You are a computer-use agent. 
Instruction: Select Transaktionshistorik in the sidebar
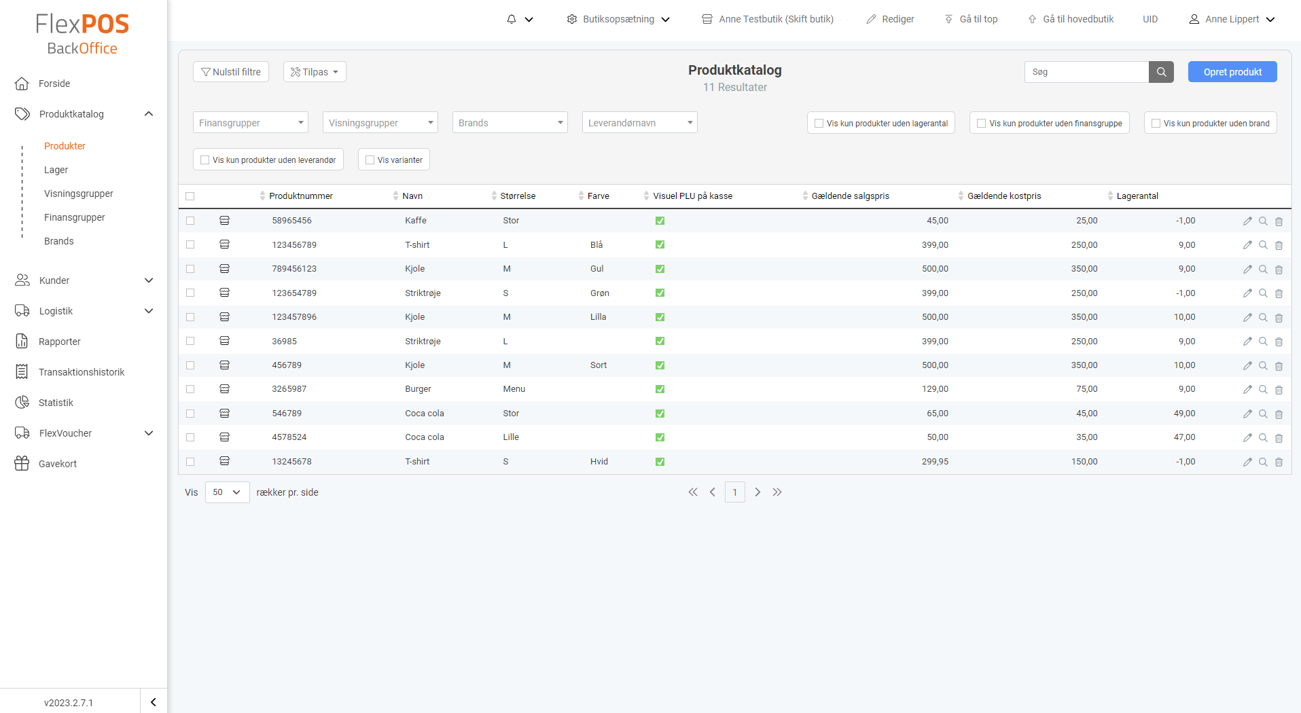tap(82, 371)
